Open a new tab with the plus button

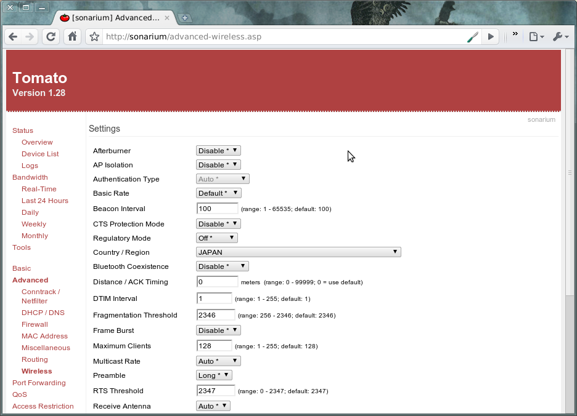185,18
